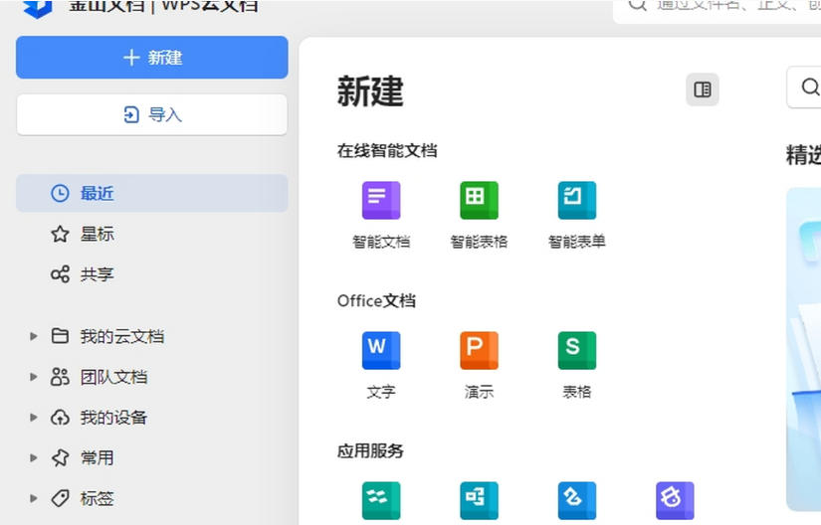Click the search icon beside template panel
This screenshot has height=525, width=821.
(x=810, y=87)
